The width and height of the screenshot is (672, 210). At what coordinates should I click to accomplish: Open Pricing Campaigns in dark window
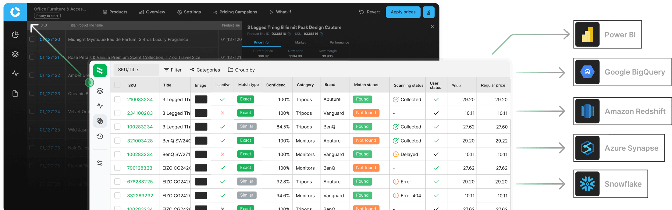tap(235, 12)
